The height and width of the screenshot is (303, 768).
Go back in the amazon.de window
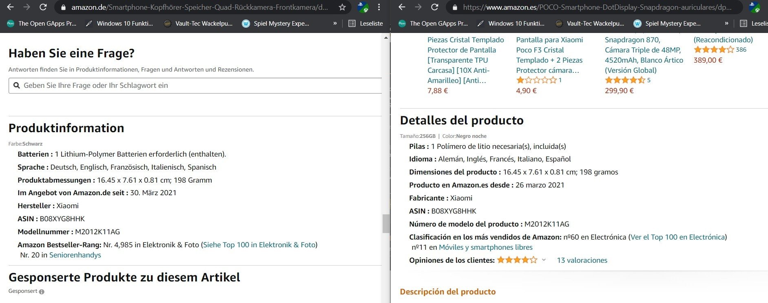[11, 7]
